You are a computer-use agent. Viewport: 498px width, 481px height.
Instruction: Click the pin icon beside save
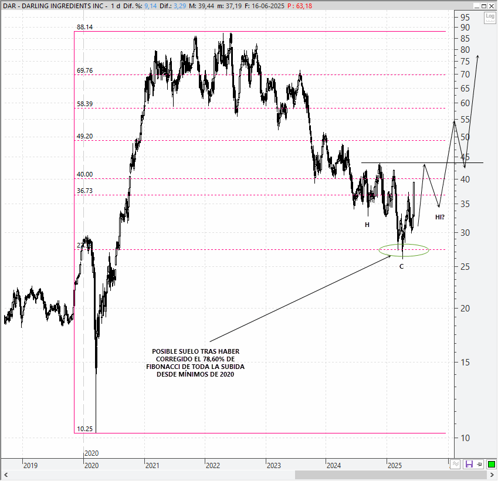(x=479, y=464)
